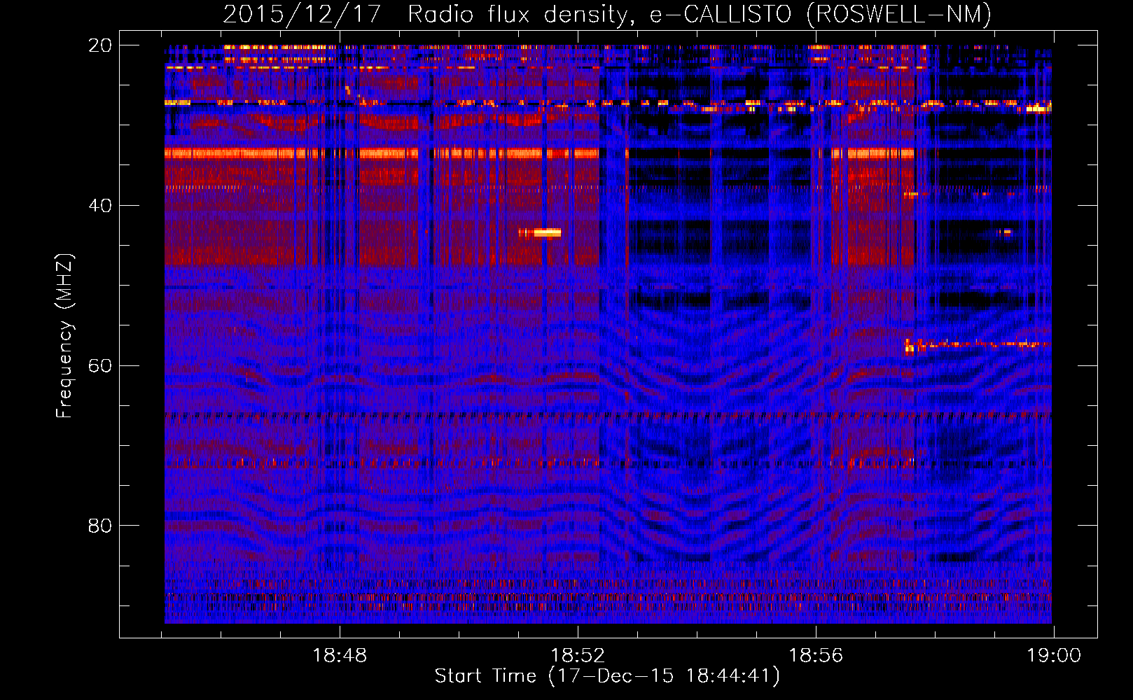Click the 40 frequency tick label
The width and height of the screenshot is (1133, 700).
pyautogui.click(x=99, y=205)
